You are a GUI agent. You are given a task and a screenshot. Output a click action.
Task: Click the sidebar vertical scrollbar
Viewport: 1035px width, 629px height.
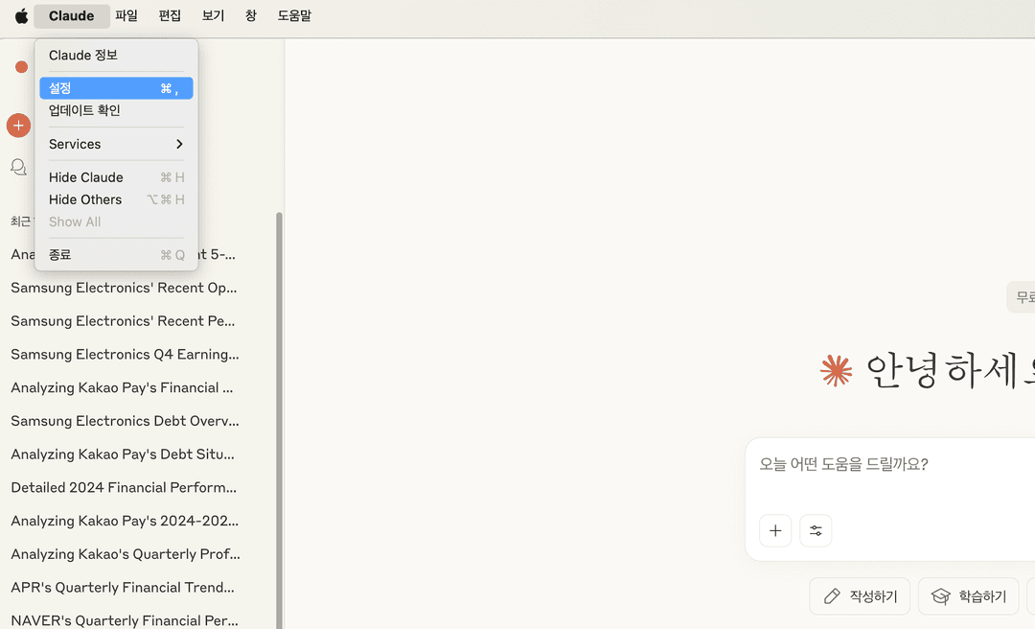point(279,420)
